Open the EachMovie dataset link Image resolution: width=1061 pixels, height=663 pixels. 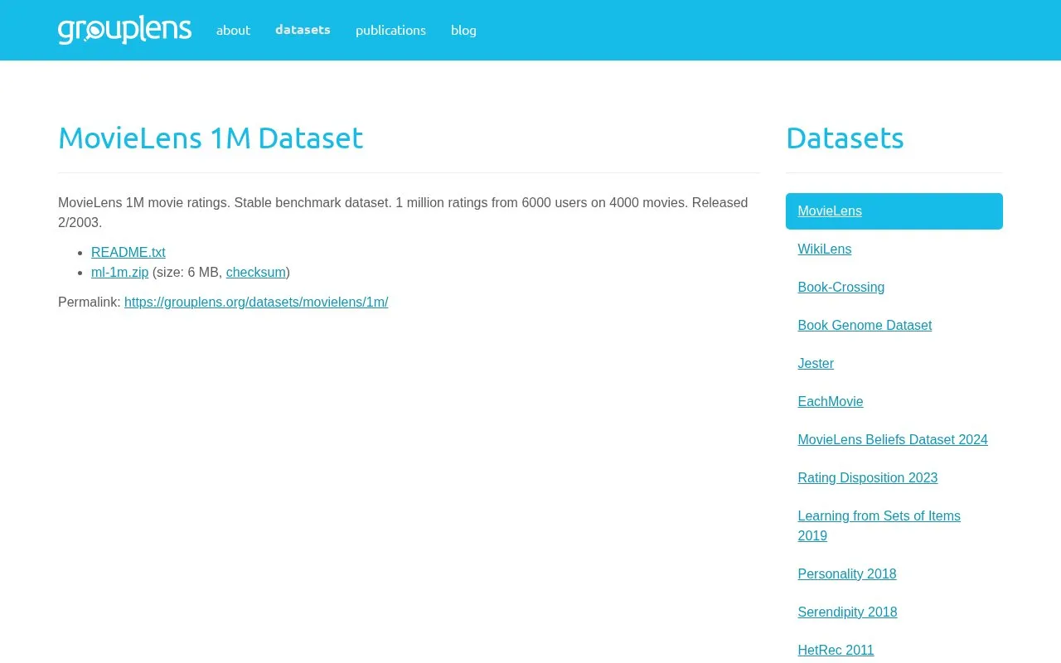tap(831, 402)
